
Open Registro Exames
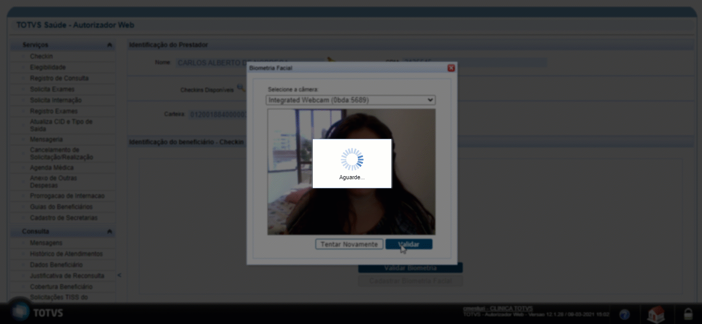54,111
